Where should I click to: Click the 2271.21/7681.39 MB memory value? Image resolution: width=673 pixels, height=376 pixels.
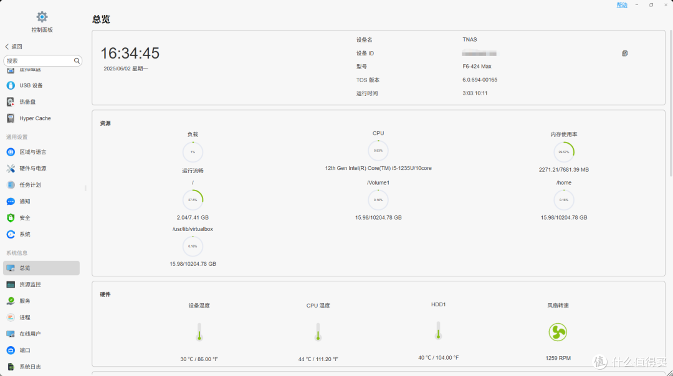[x=563, y=170]
